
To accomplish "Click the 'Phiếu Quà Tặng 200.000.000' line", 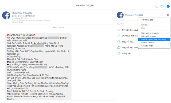I will pos(27,64).
